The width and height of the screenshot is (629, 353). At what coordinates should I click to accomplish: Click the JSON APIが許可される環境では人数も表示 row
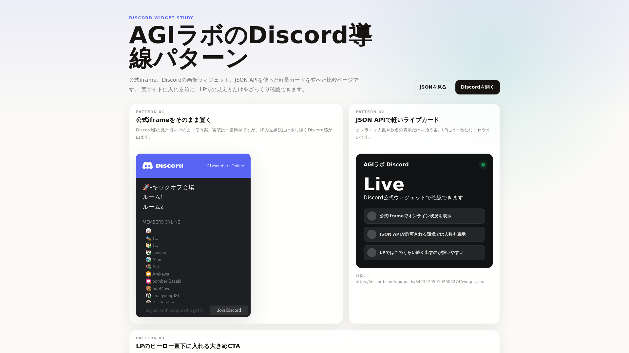tap(424, 234)
